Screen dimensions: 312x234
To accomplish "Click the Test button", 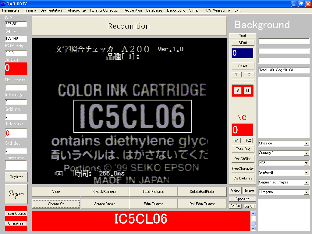I will pyautogui.click(x=243, y=36).
